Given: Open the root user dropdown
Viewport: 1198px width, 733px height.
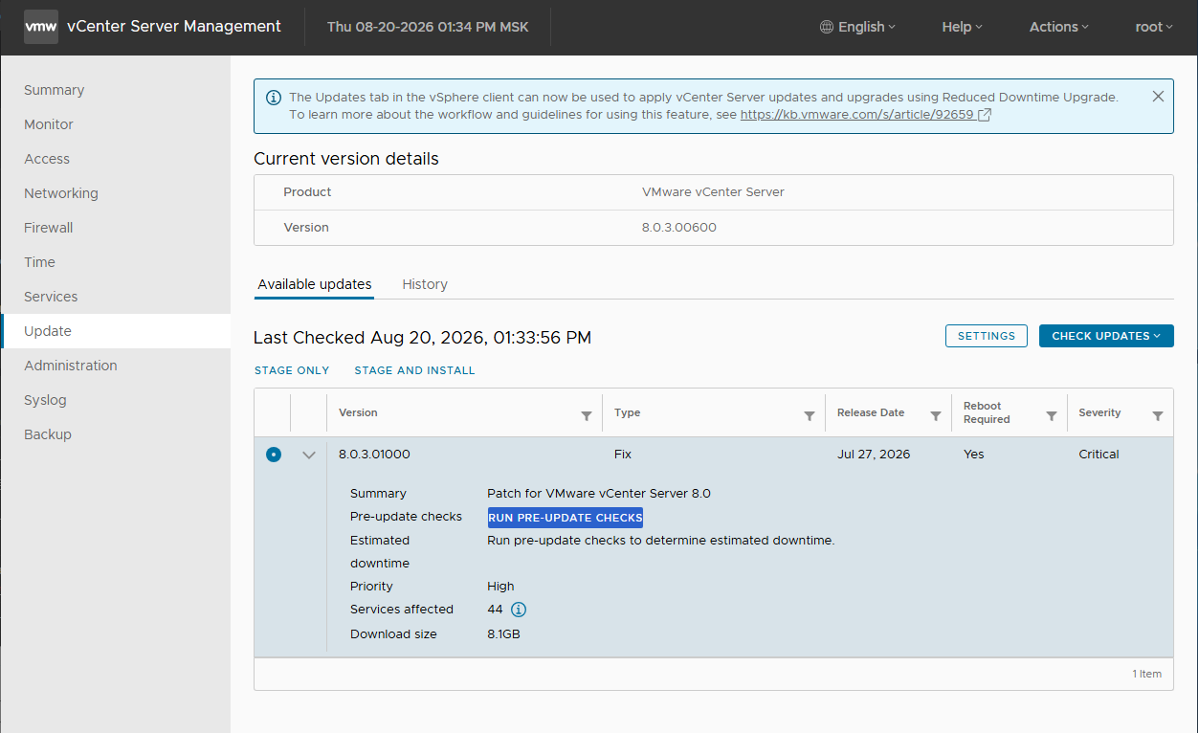Looking at the screenshot, I should tap(1154, 27).
